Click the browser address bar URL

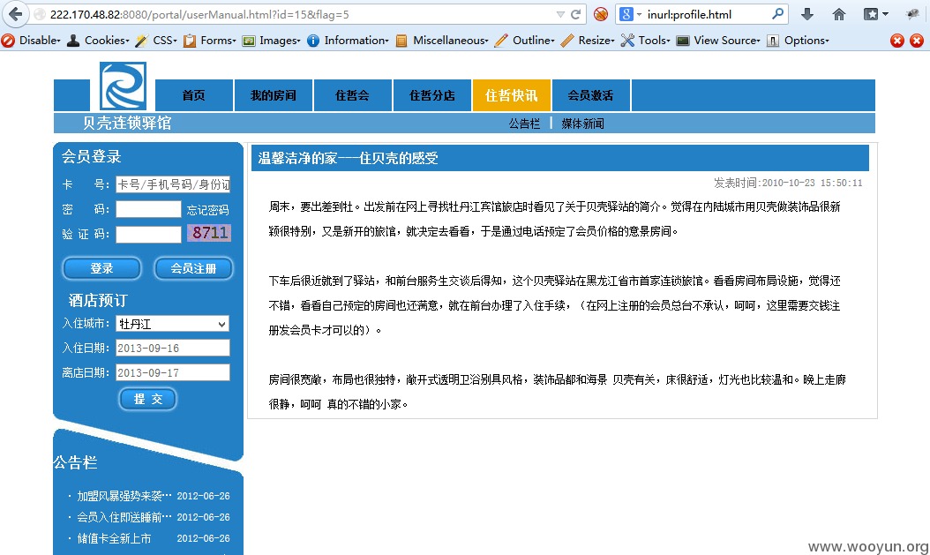[199, 14]
